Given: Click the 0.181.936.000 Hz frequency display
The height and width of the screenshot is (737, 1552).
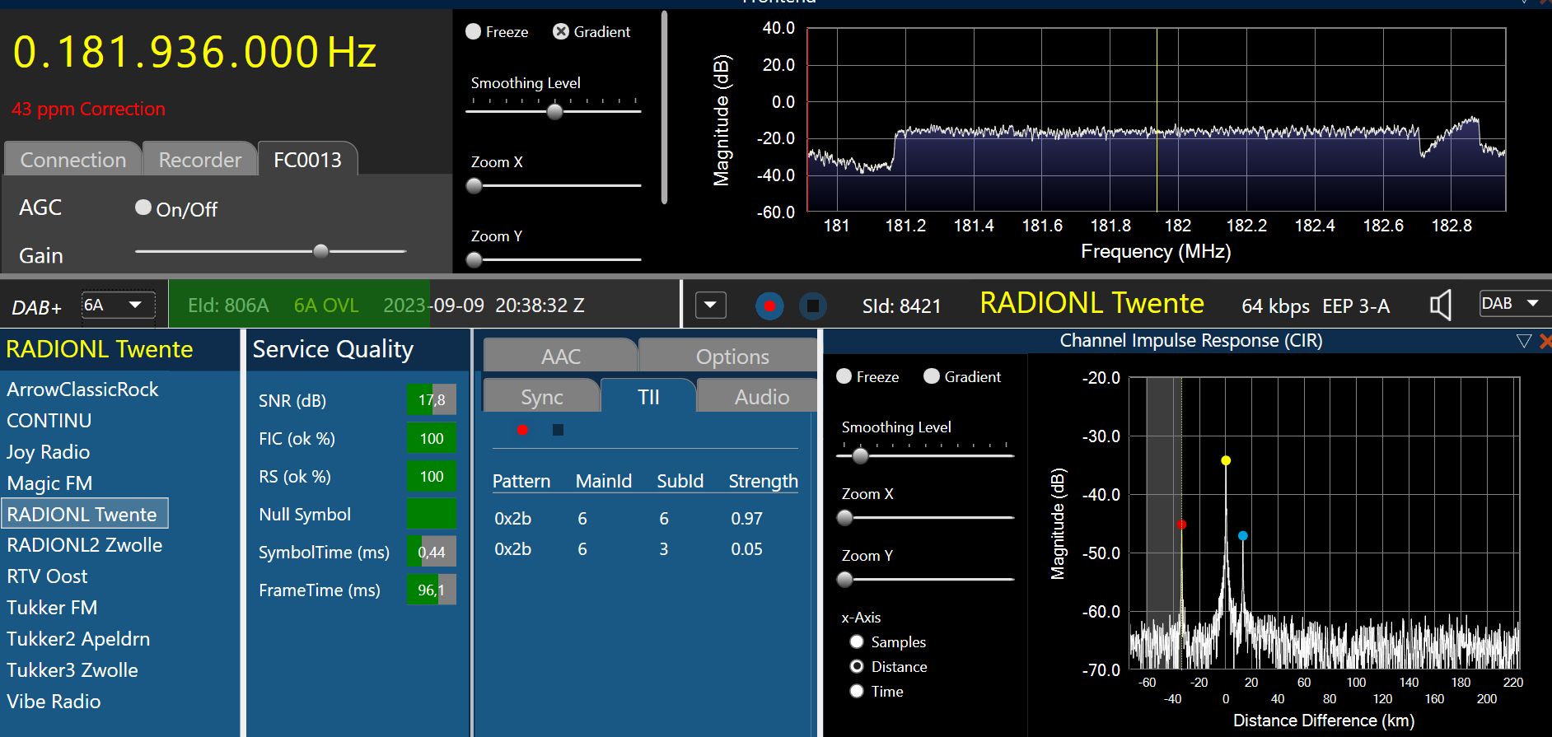Looking at the screenshot, I should coord(194,52).
